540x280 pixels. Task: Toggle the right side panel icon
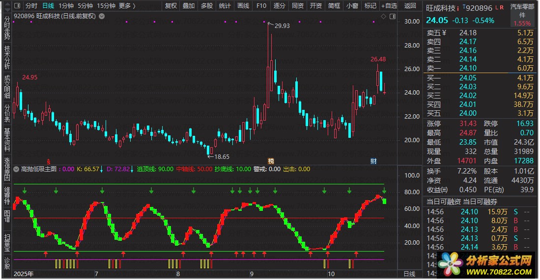[393, 17]
